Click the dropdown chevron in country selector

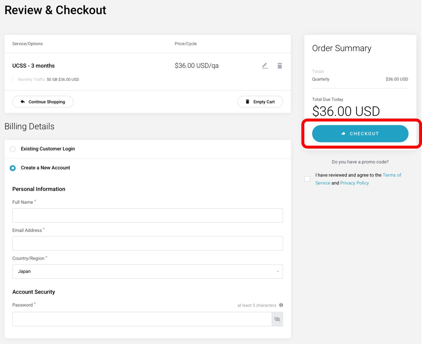tap(277, 271)
